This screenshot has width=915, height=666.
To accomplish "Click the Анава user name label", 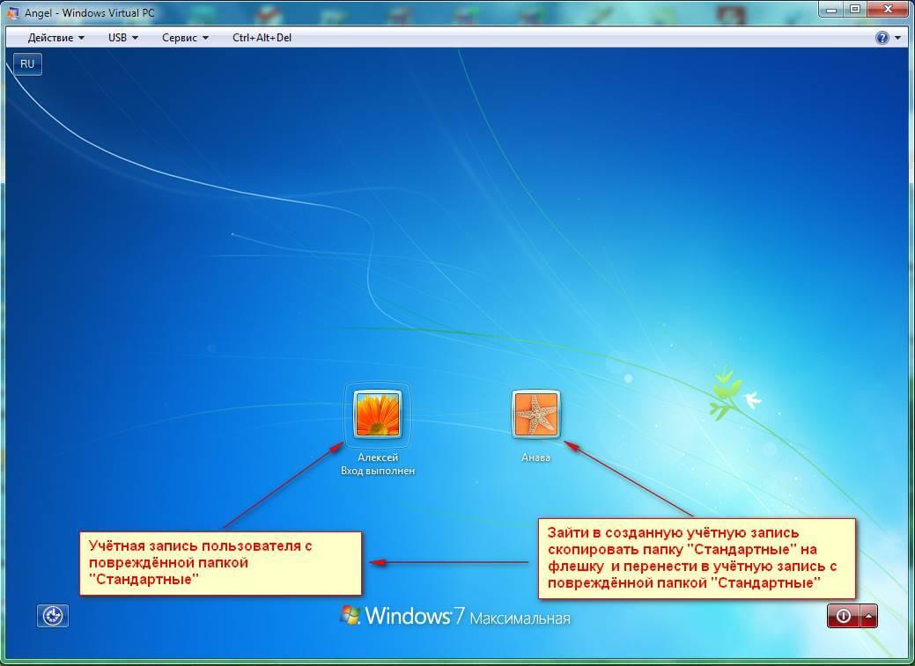I will point(535,457).
